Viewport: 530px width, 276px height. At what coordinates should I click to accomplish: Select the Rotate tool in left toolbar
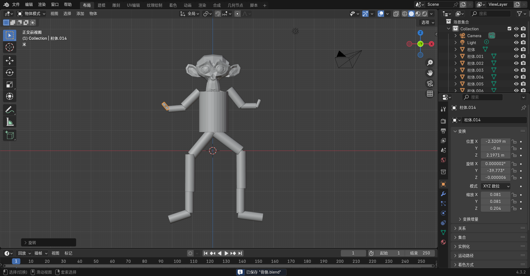pyautogui.click(x=10, y=73)
